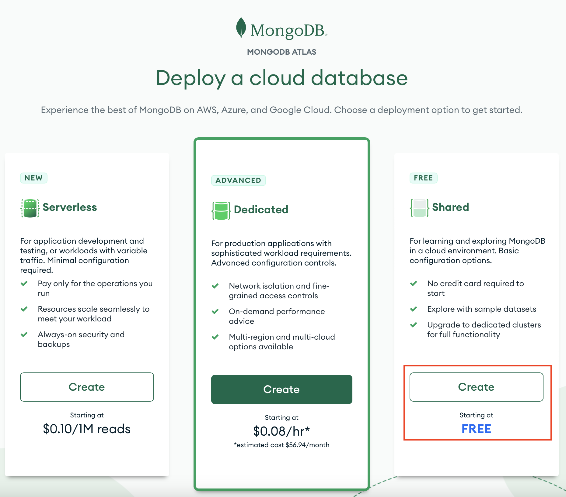Select the FREE badge on Shared
Viewport: 566px width, 497px height.
click(423, 178)
